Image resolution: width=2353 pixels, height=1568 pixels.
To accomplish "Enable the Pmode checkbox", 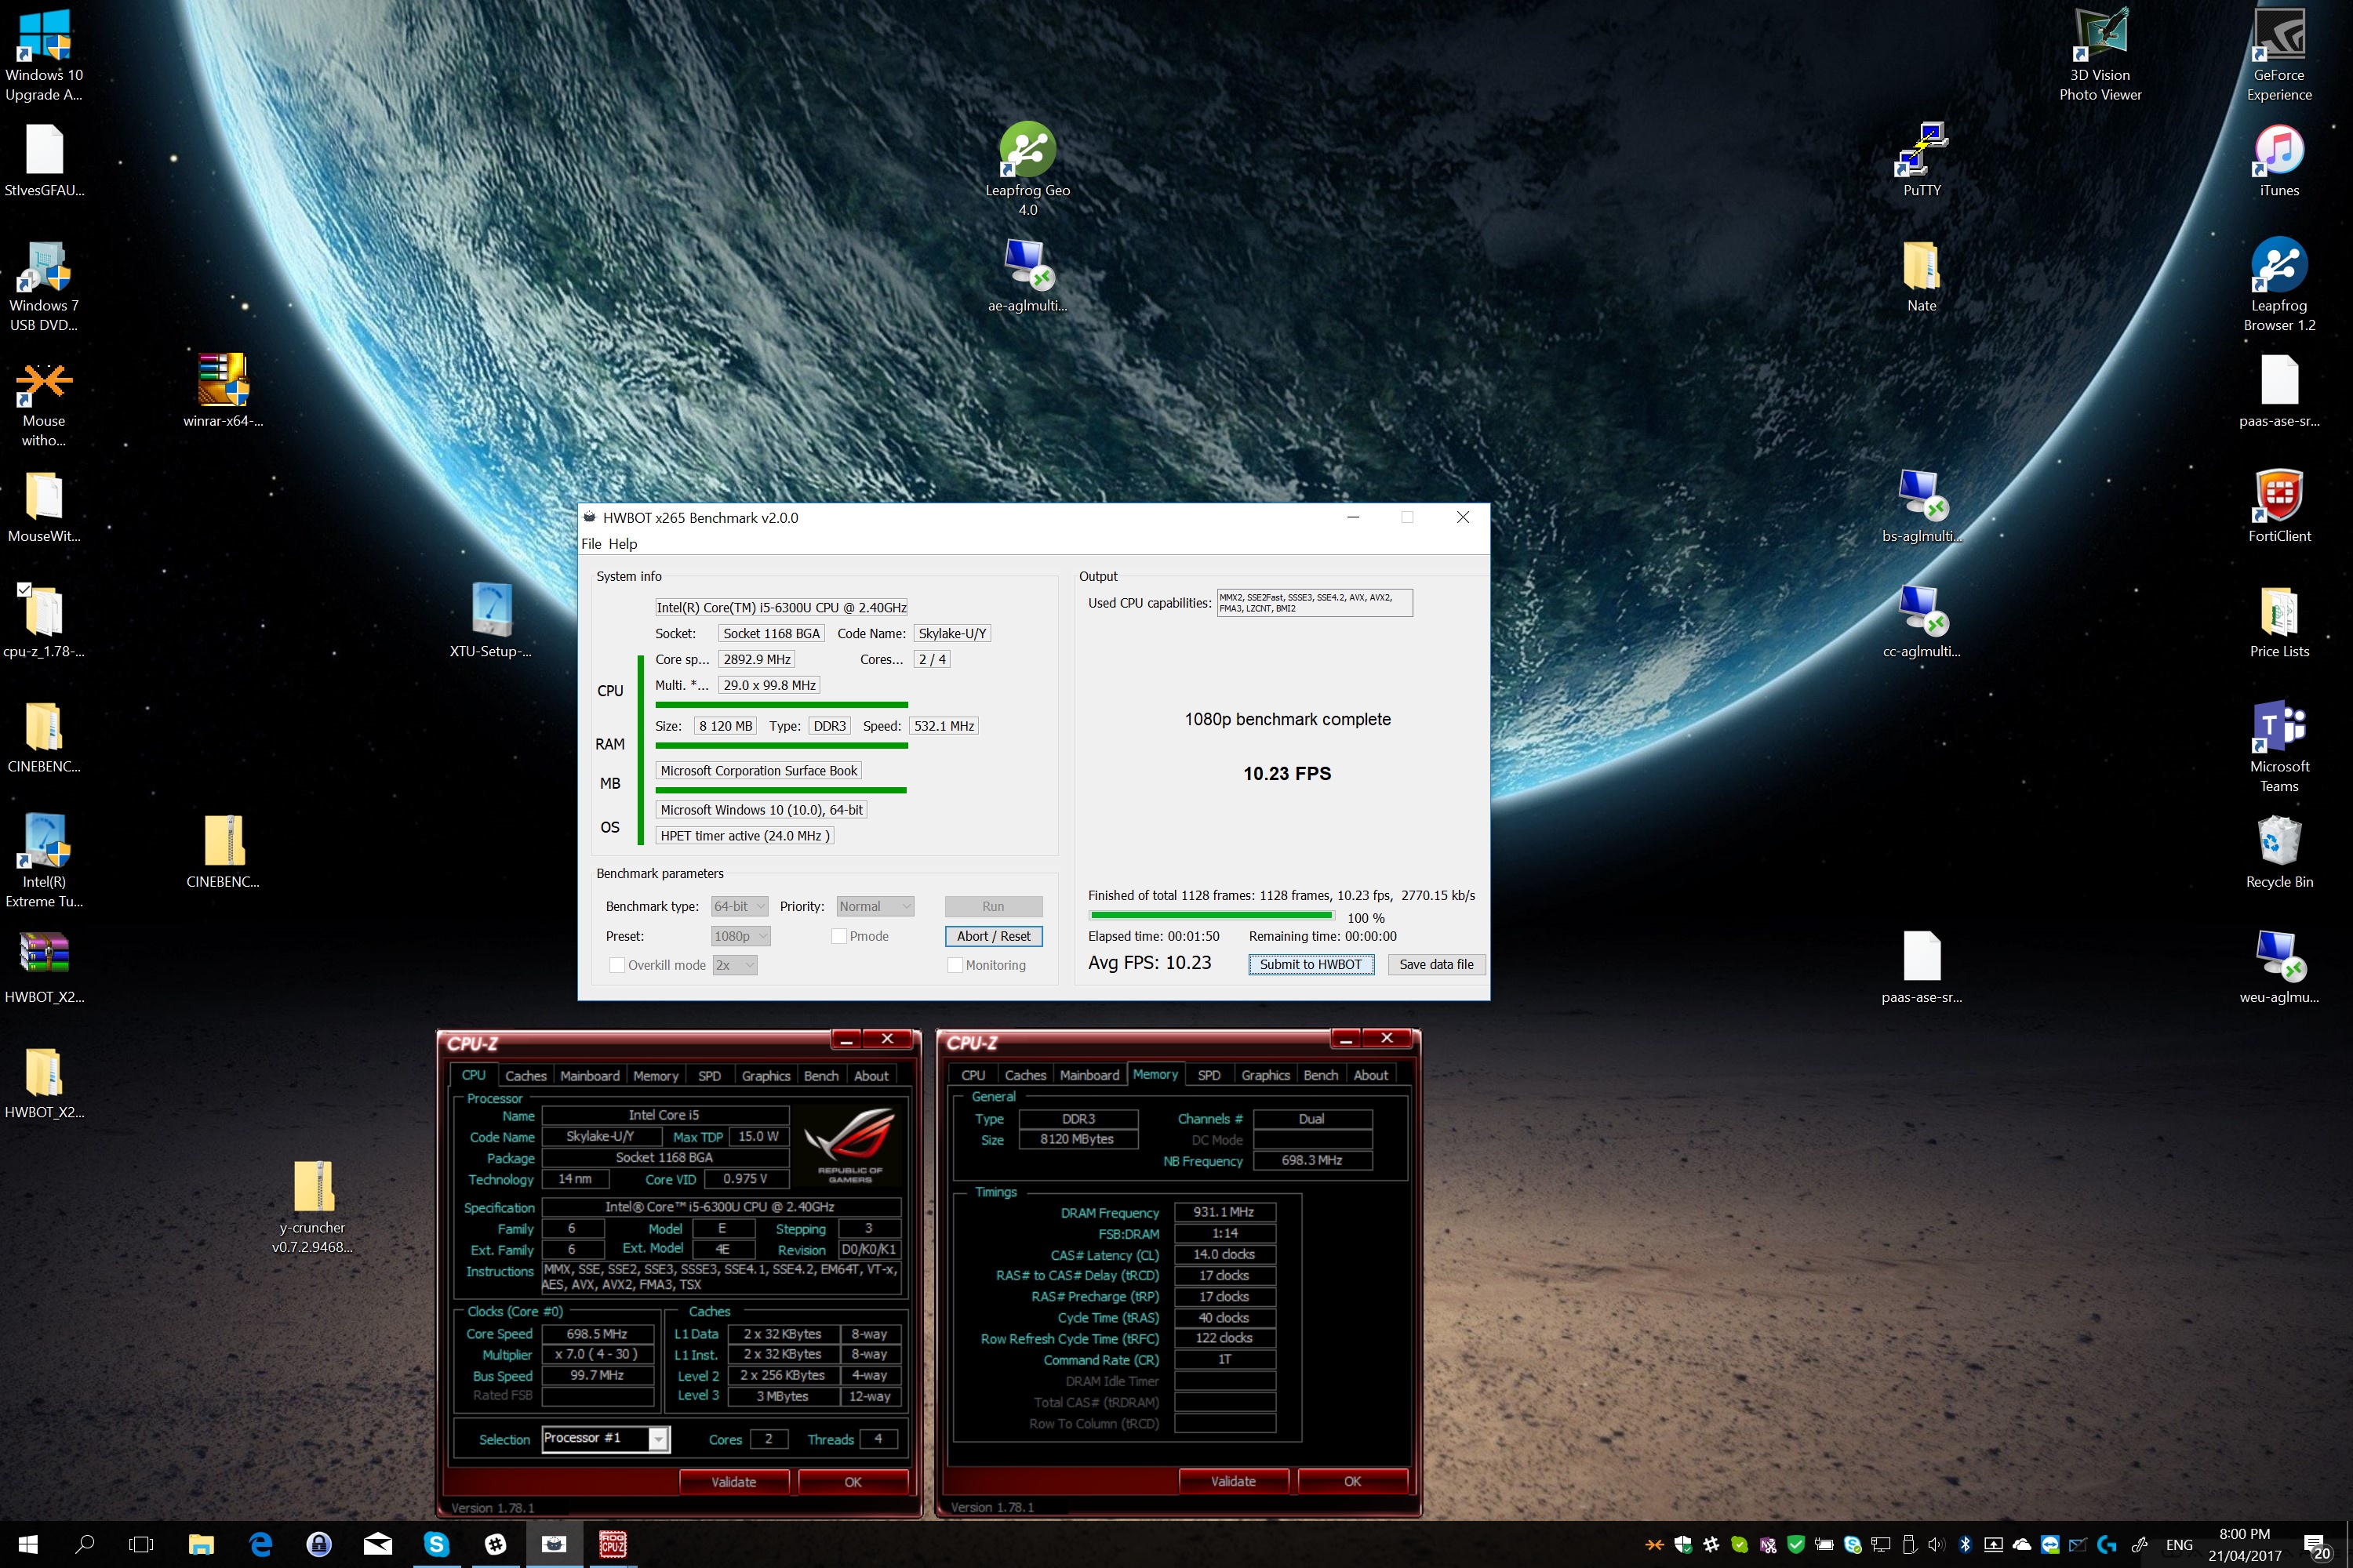I will [839, 936].
